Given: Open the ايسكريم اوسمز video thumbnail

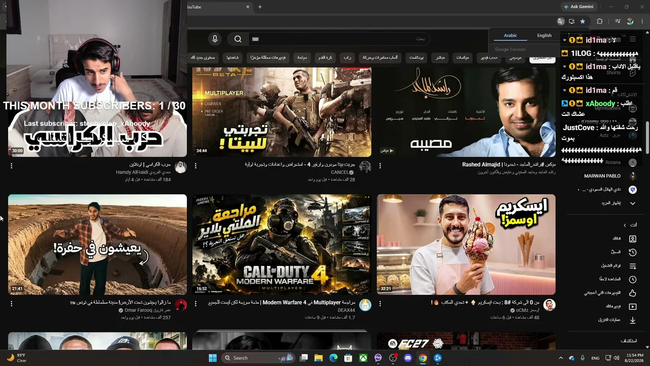Looking at the screenshot, I should pyautogui.click(x=466, y=245).
